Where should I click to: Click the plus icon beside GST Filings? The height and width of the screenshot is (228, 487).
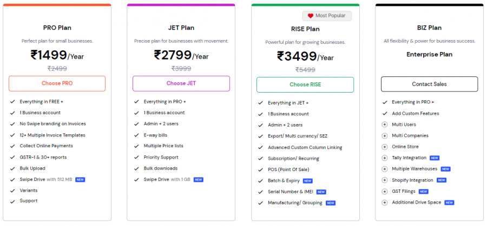click(385, 191)
